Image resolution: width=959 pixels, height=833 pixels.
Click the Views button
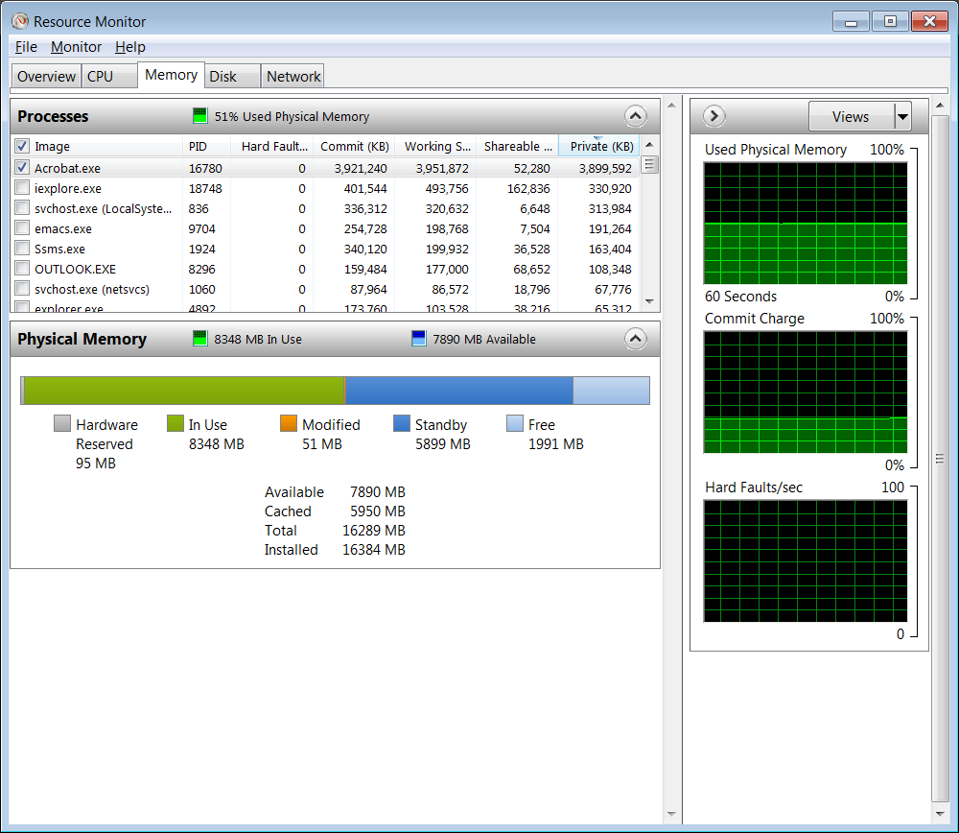coord(852,116)
